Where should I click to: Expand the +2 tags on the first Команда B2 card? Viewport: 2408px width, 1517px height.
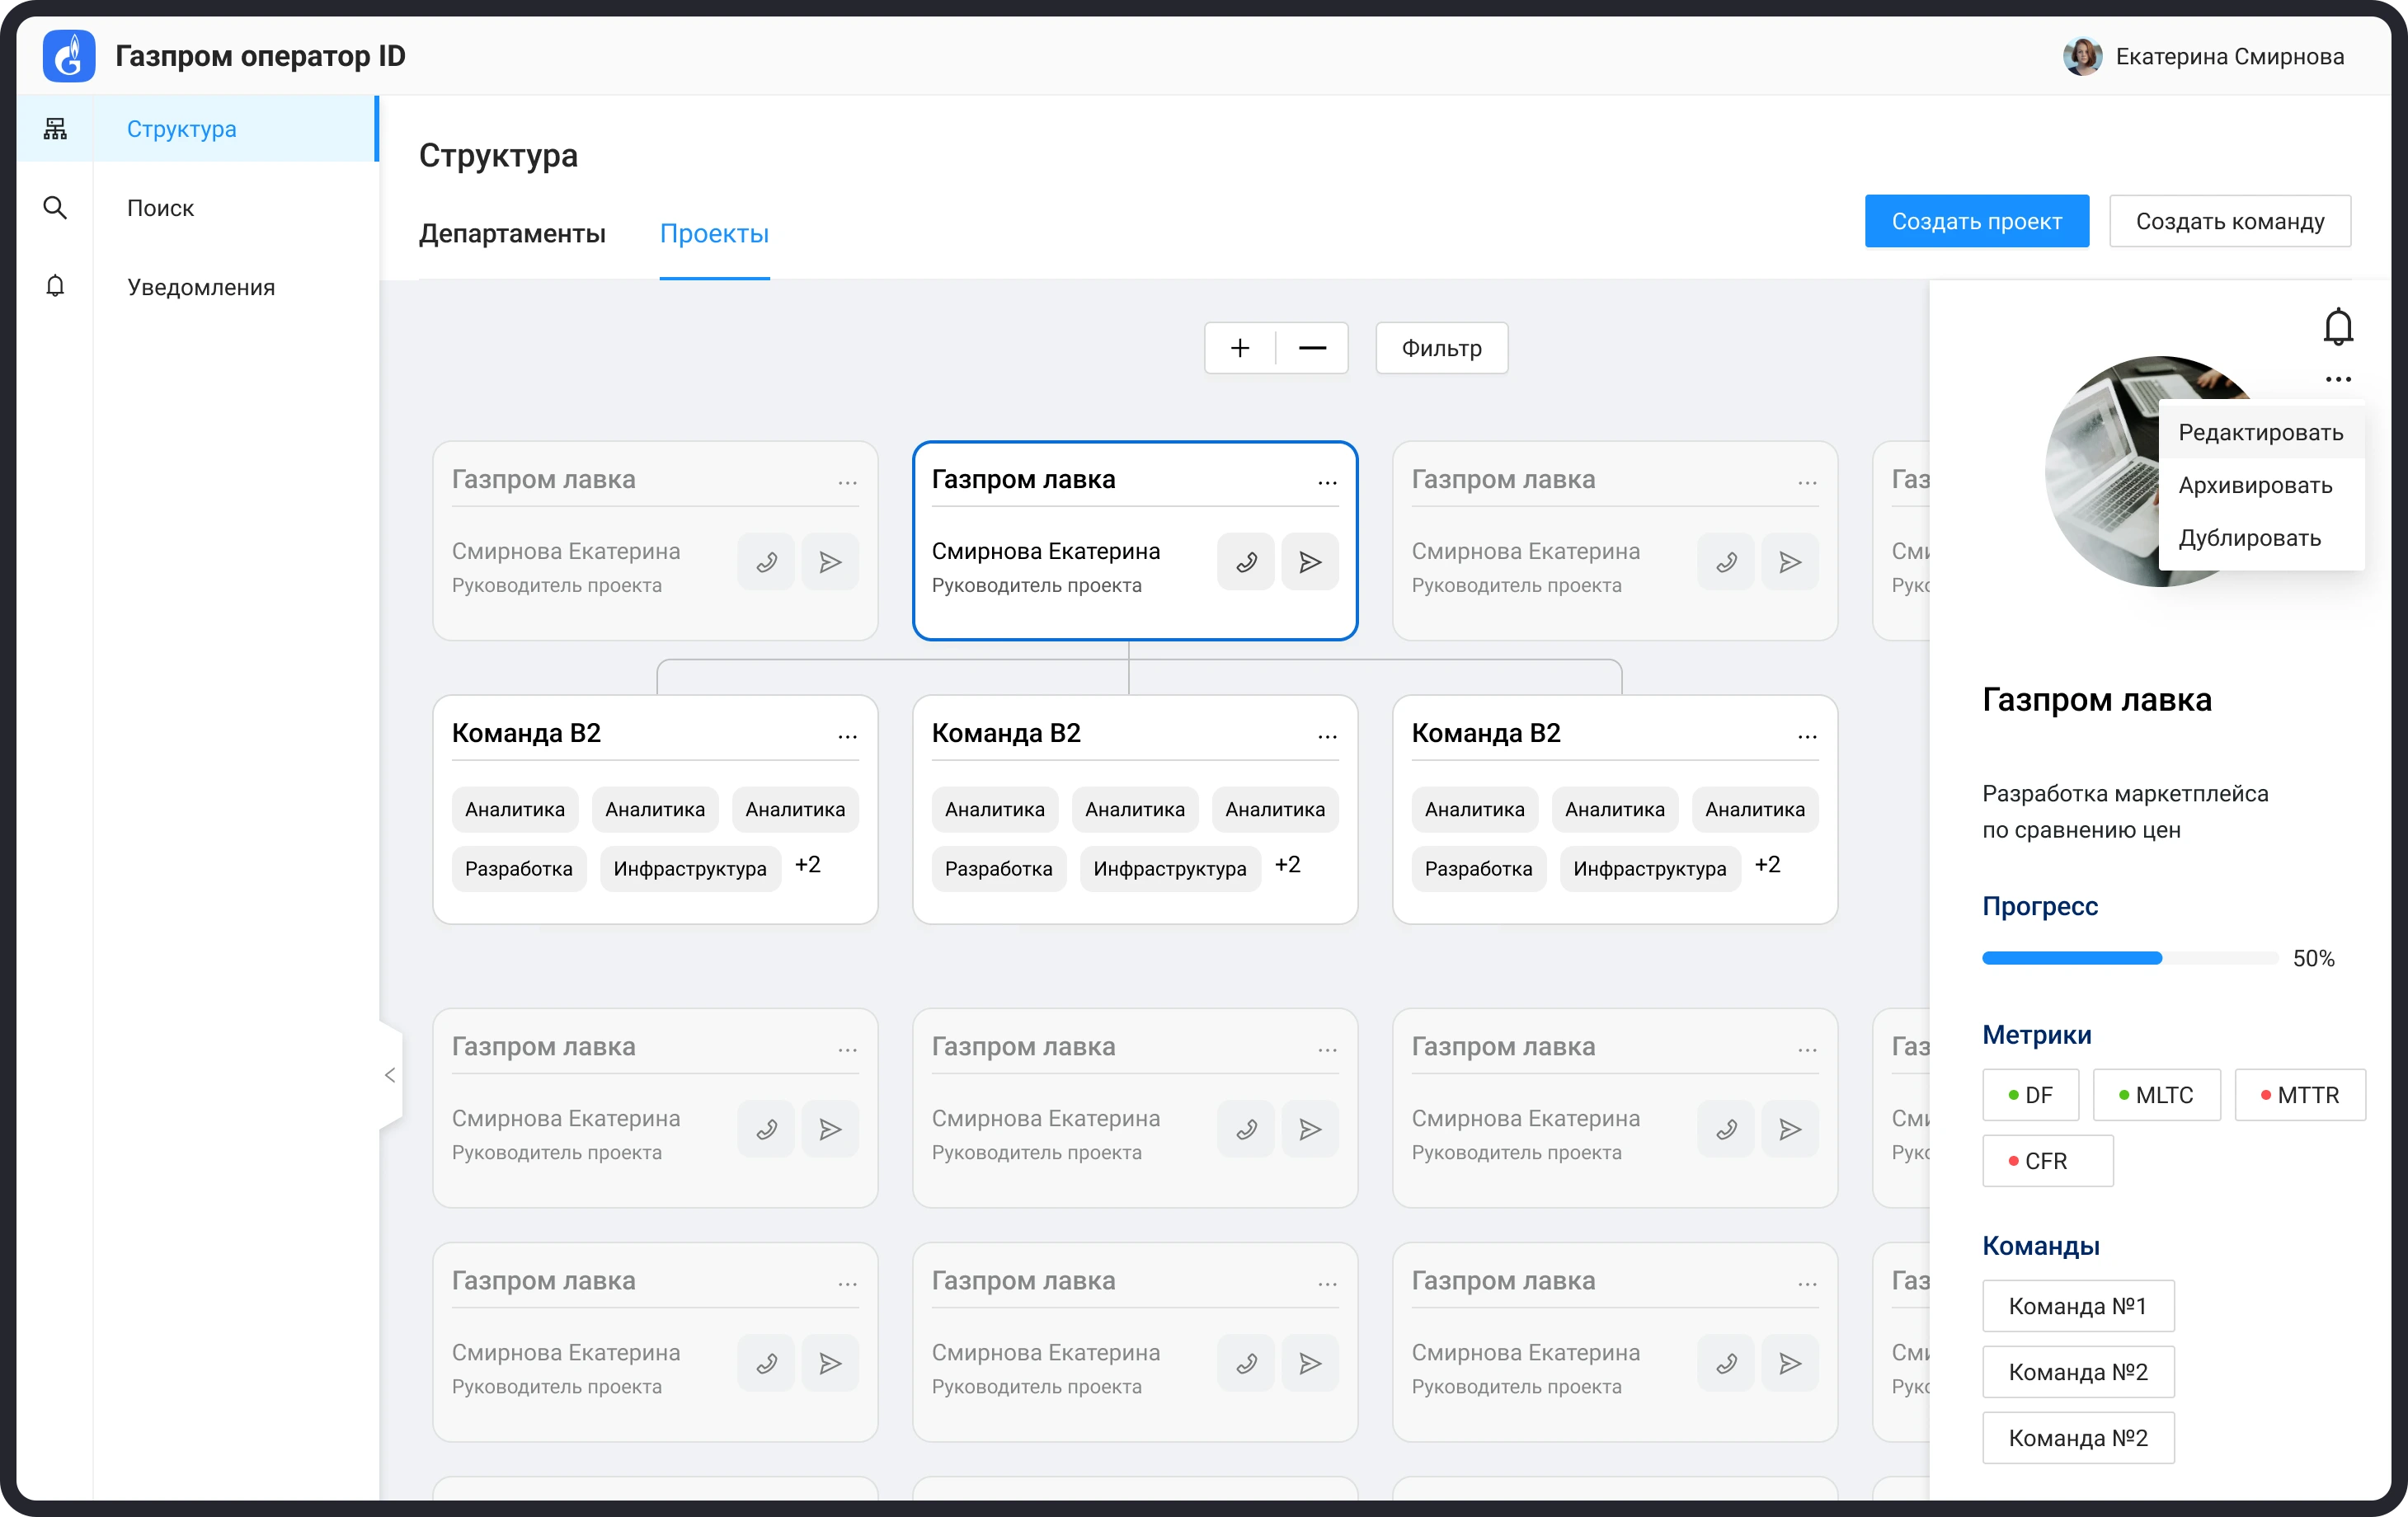pyautogui.click(x=808, y=865)
